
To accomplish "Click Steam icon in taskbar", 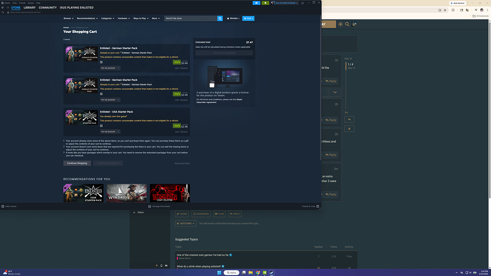I will [x=272, y=273].
